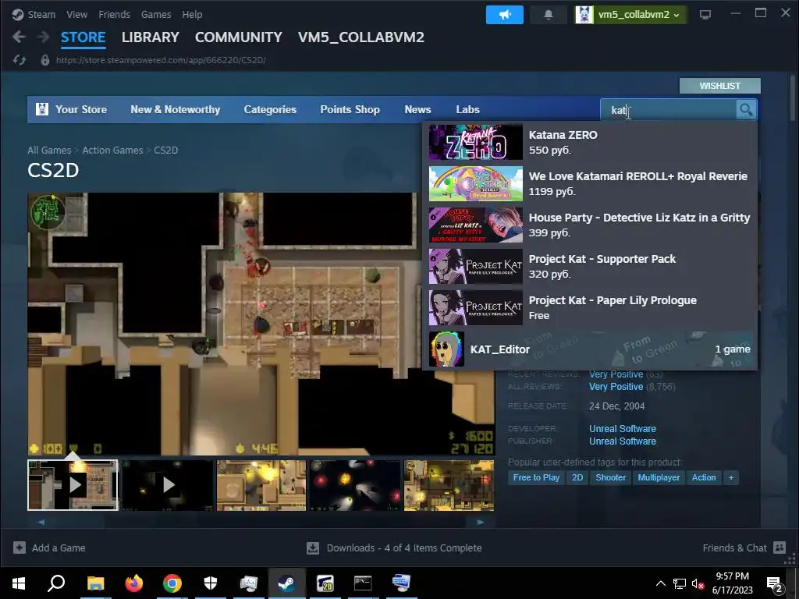Play the first CS2D trailer thumbnail
Image resolution: width=799 pixels, height=599 pixels.
73,485
